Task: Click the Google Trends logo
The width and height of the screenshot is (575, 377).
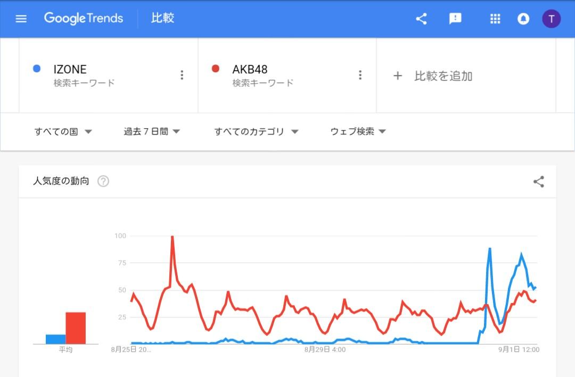Action: pos(84,19)
